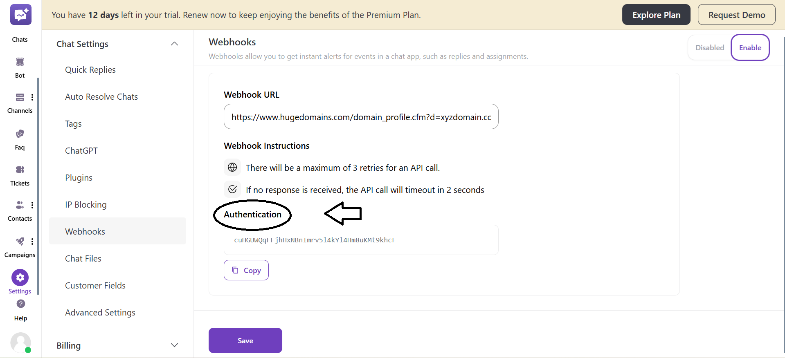Viewport: 785px width, 358px height.
Task: Expand the Billing section
Action: pos(174,345)
